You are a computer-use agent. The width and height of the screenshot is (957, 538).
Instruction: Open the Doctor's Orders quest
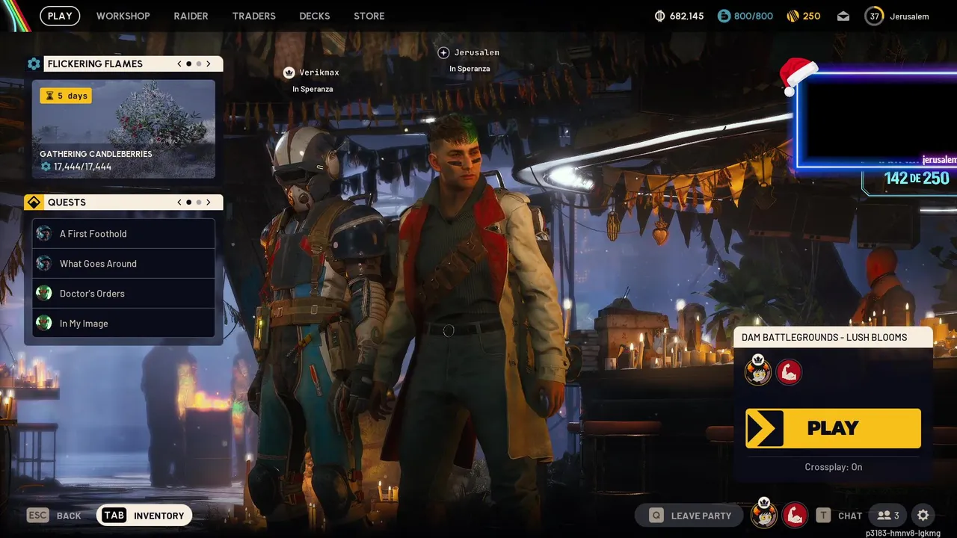pos(123,294)
